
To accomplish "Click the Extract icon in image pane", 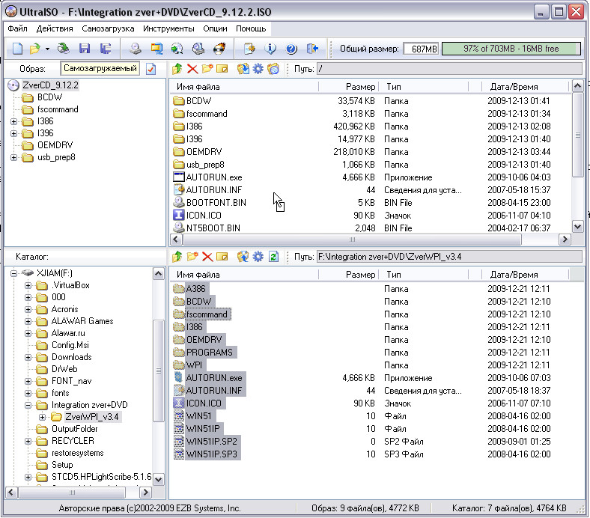I will 243,69.
